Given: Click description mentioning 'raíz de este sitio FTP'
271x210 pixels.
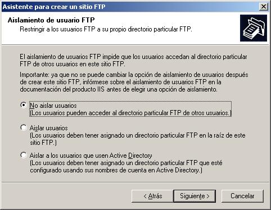Looking at the screenshot, I should click(x=138, y=139).
